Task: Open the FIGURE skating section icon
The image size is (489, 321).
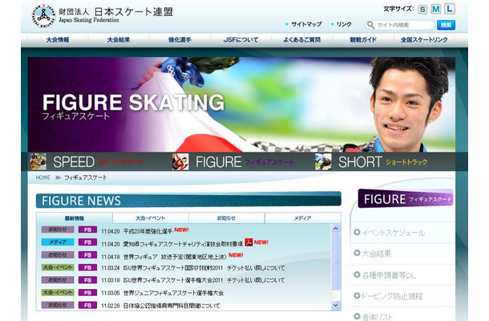Action: (x=181, y=161)
